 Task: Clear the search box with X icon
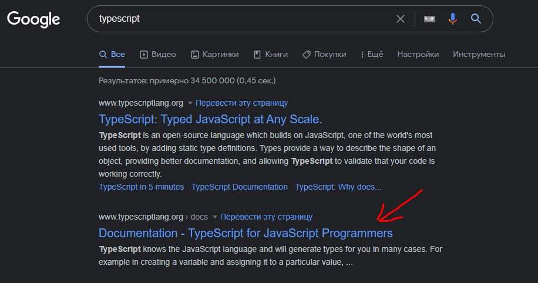pyautogui.click(x=401, y=19)
